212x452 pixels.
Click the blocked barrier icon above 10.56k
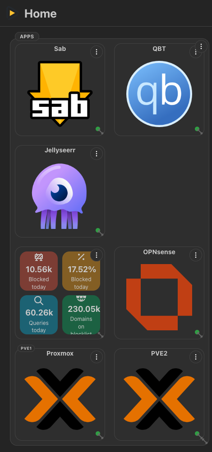(39, 257)
